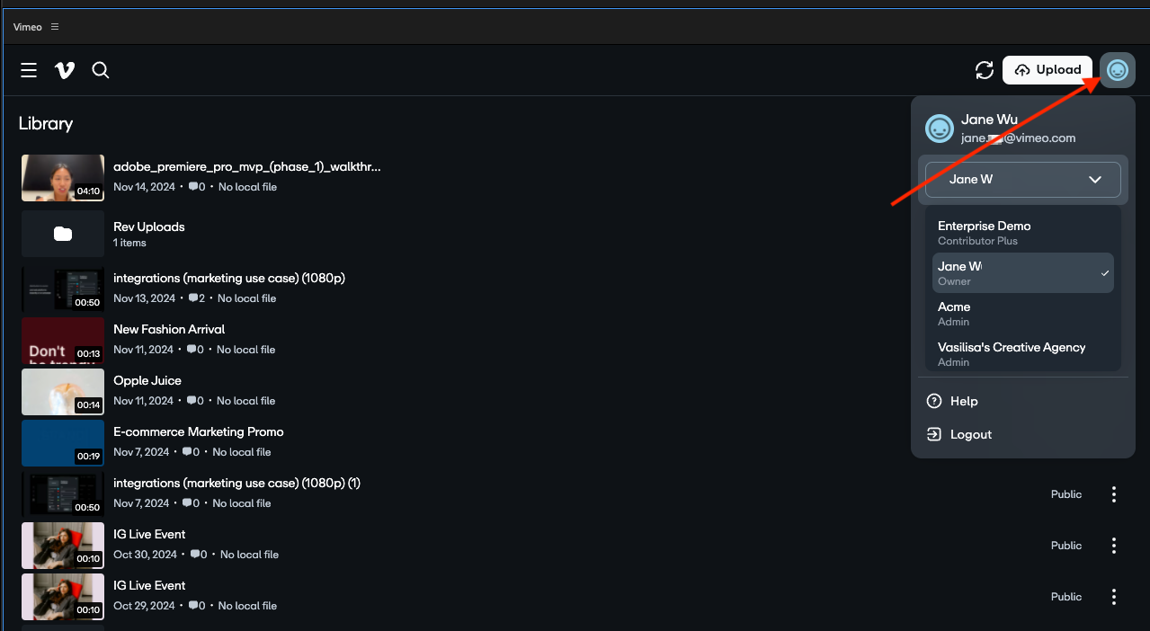Image resolution: width=1150 pixels, height=631 pixels.
Task: Click the Upload button
Action: coord(1047,70)
